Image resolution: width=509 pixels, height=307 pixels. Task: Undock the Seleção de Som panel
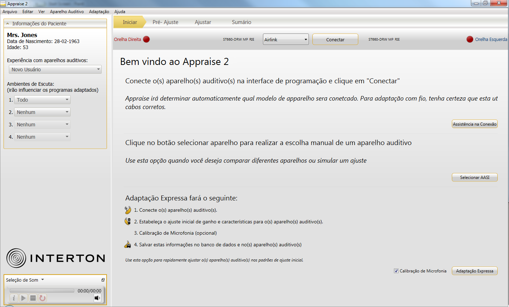point(103,280)
